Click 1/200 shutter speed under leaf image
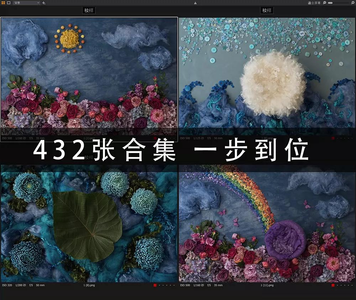The height and width of the screenshot is (300, 356). [21, 285]
